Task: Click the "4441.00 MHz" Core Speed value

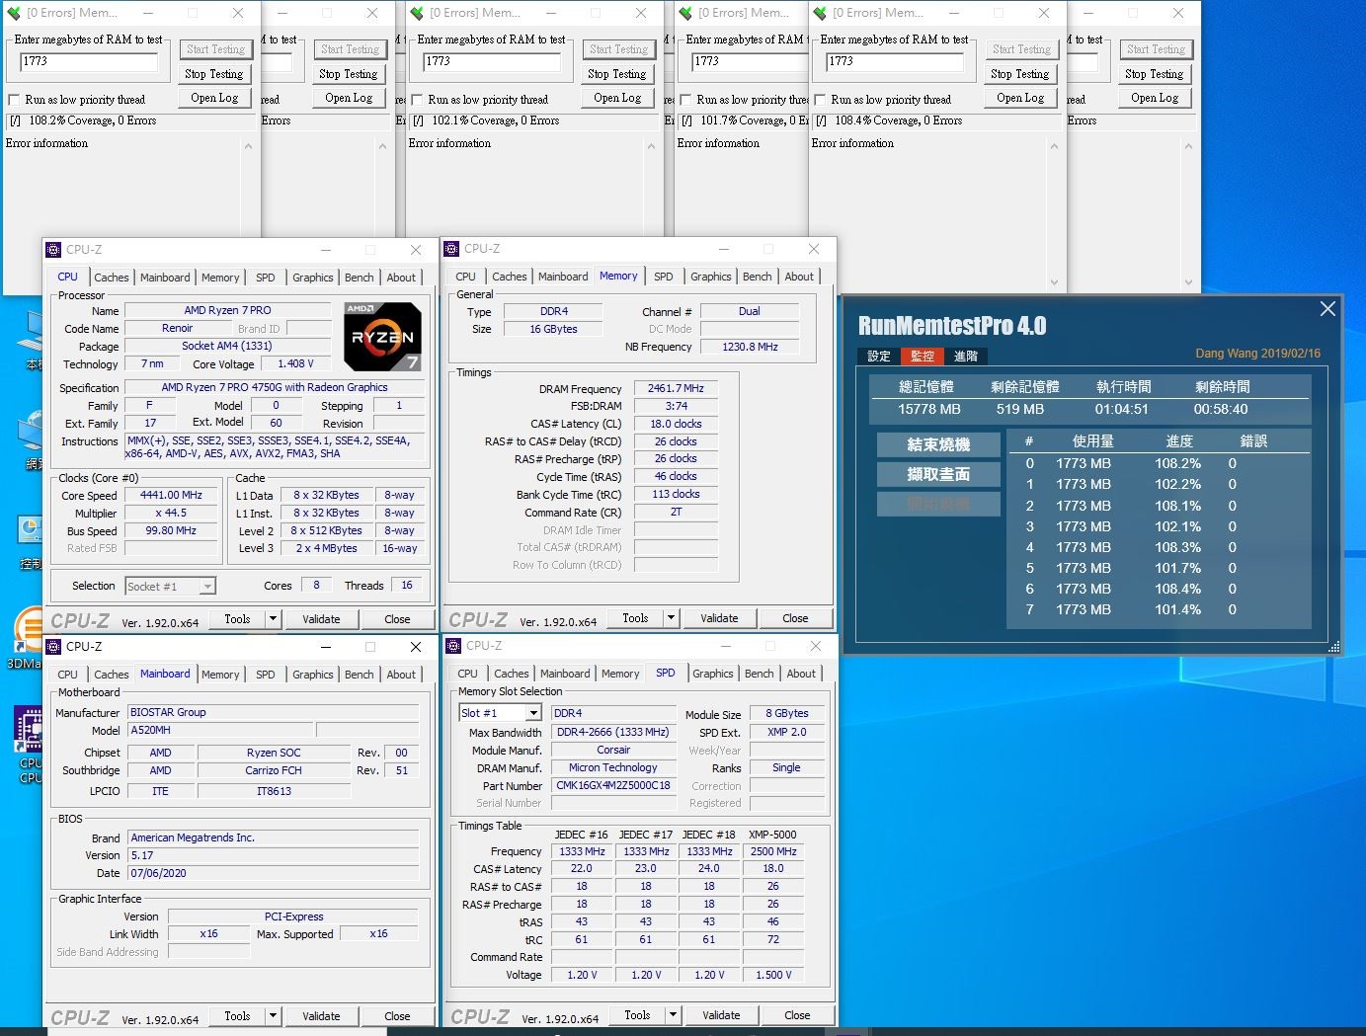Action: coord(171,496)
